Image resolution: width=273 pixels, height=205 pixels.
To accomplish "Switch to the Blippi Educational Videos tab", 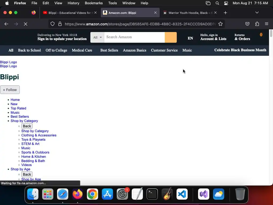I will click(70, 13).
